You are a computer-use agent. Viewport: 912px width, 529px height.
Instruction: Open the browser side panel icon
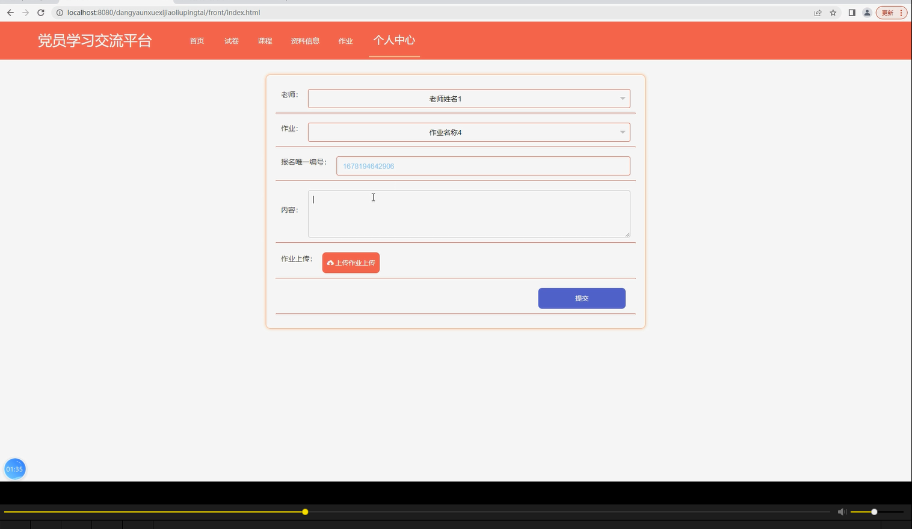852,12
